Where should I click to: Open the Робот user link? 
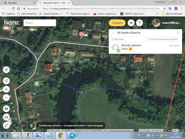pyautogui.click(x=125, y=49)
